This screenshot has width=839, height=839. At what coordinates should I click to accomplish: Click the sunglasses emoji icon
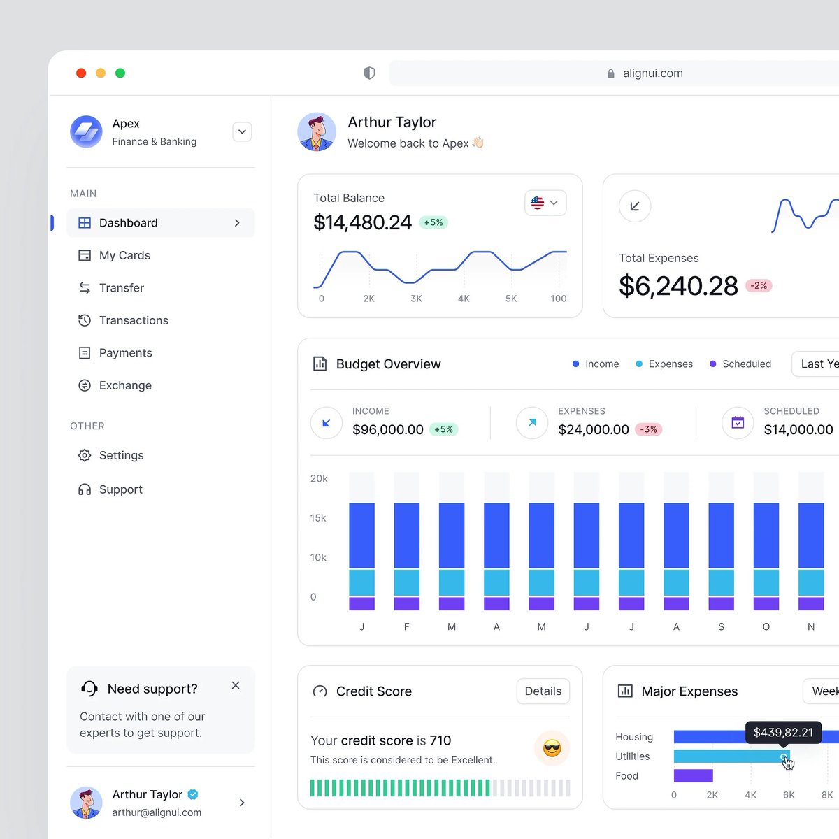(x=552, y=748)
